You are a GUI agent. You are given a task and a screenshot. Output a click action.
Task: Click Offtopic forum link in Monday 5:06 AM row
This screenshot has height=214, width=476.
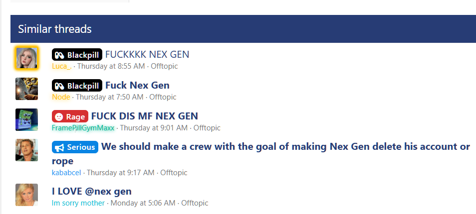click(195, 203)
